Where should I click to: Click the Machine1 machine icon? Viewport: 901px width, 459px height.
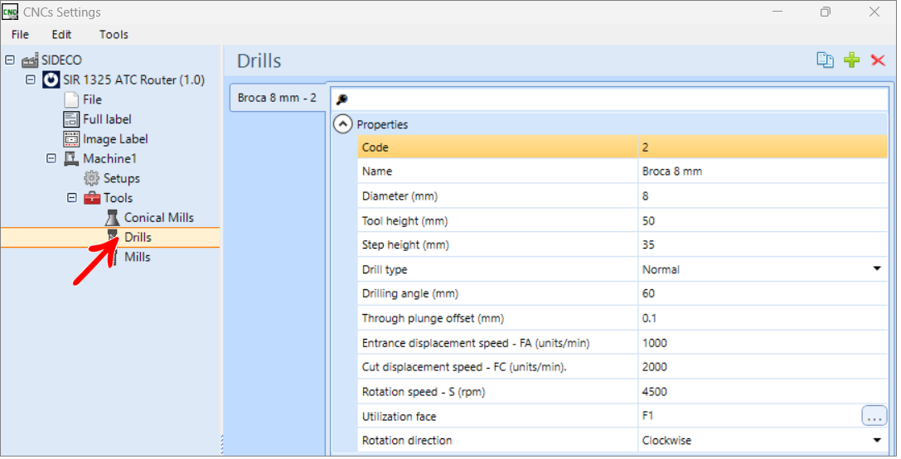click(71, 158)
